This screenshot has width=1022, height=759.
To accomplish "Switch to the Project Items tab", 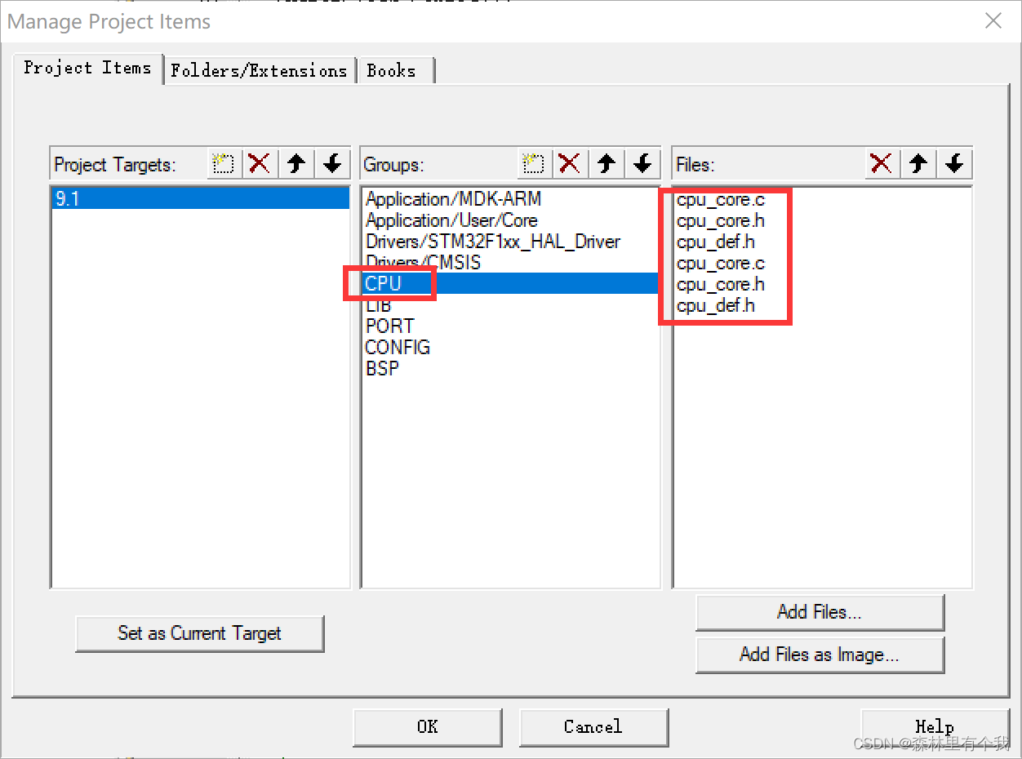I will (x=87, y=68).
